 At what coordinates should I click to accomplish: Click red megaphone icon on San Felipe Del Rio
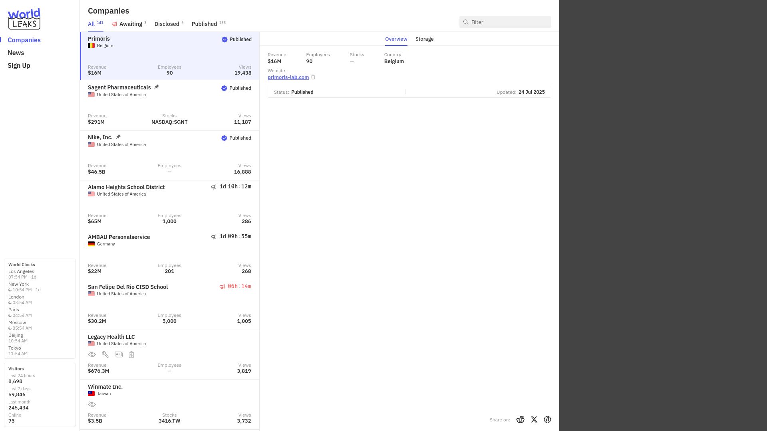click(x=222, y=287)
